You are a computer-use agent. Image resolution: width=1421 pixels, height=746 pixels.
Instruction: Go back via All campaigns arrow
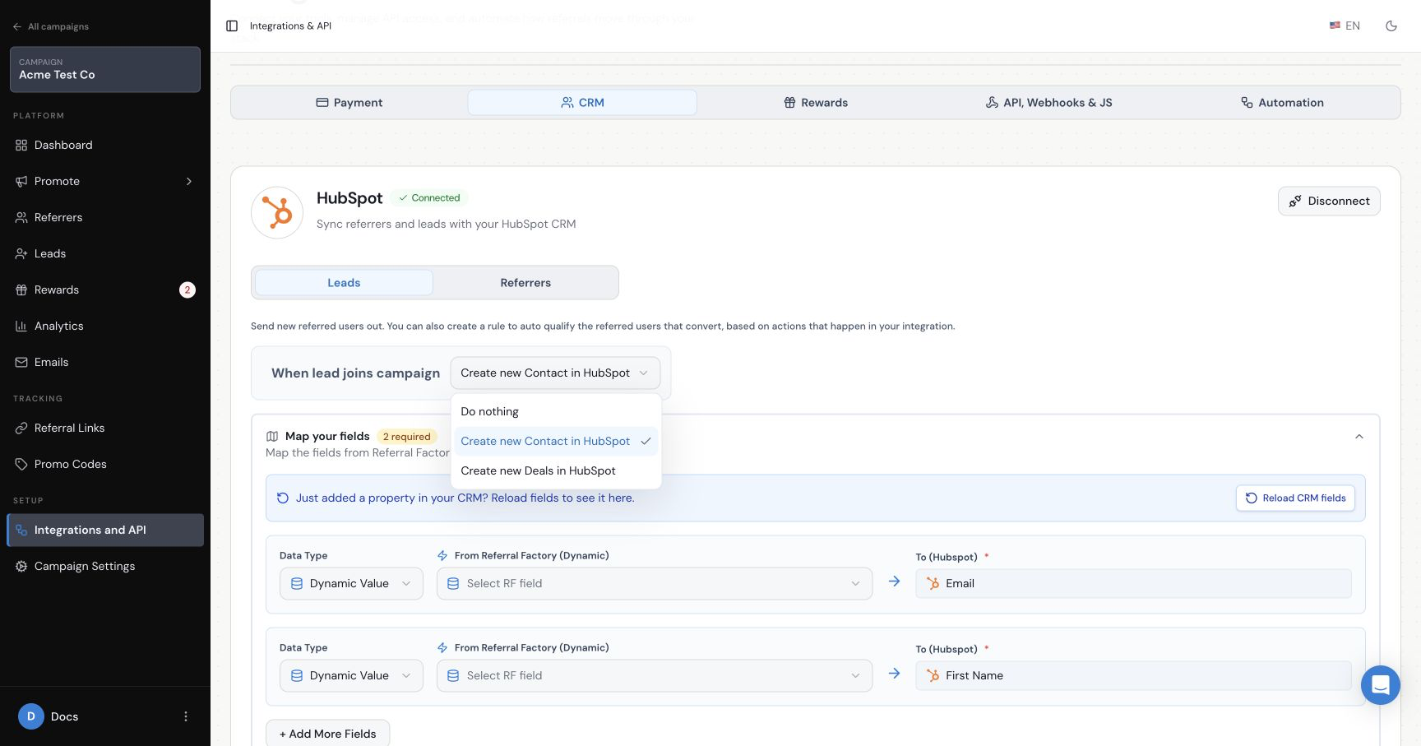50,26
